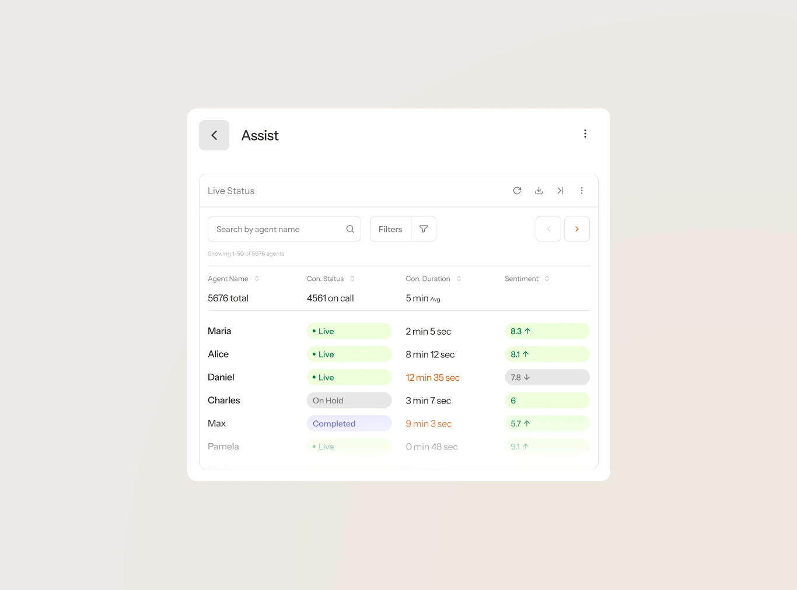This screenshot has height=590, width=797.
Task: Click the 5676 total summary
Action: coord(228,298)
